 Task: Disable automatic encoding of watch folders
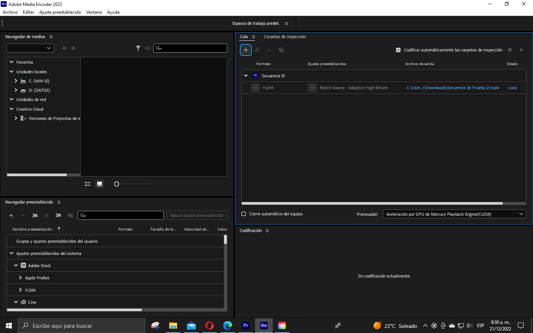pyautogui.click(x=398, y=50)
